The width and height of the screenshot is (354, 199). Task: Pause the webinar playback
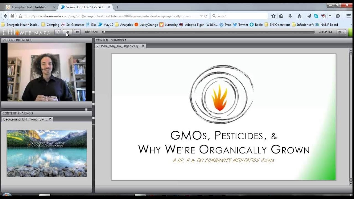68,32
